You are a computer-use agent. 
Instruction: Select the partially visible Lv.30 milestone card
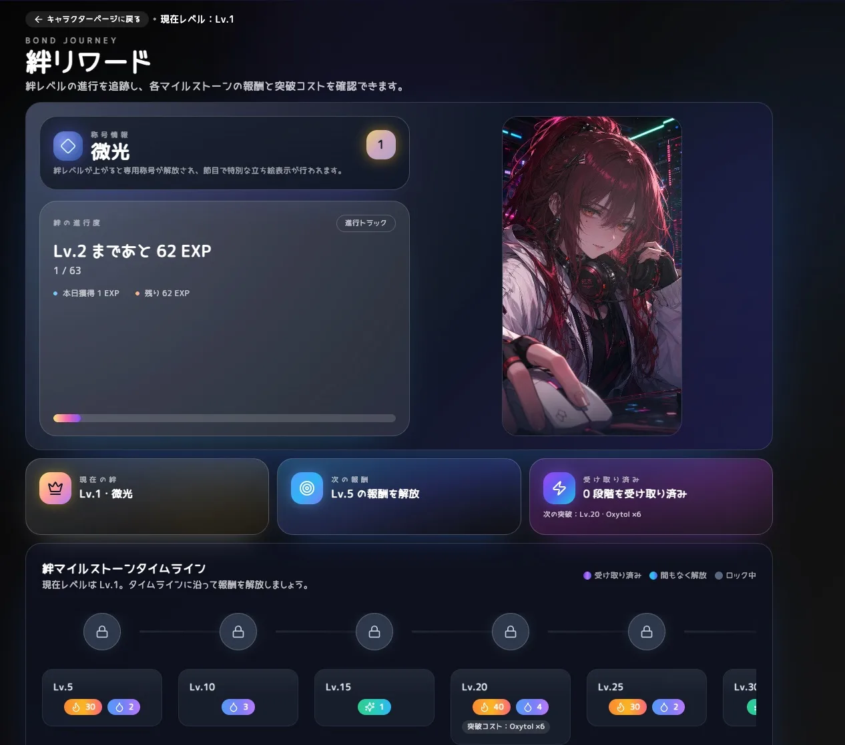pyautogui.click(x=740, y=698)
